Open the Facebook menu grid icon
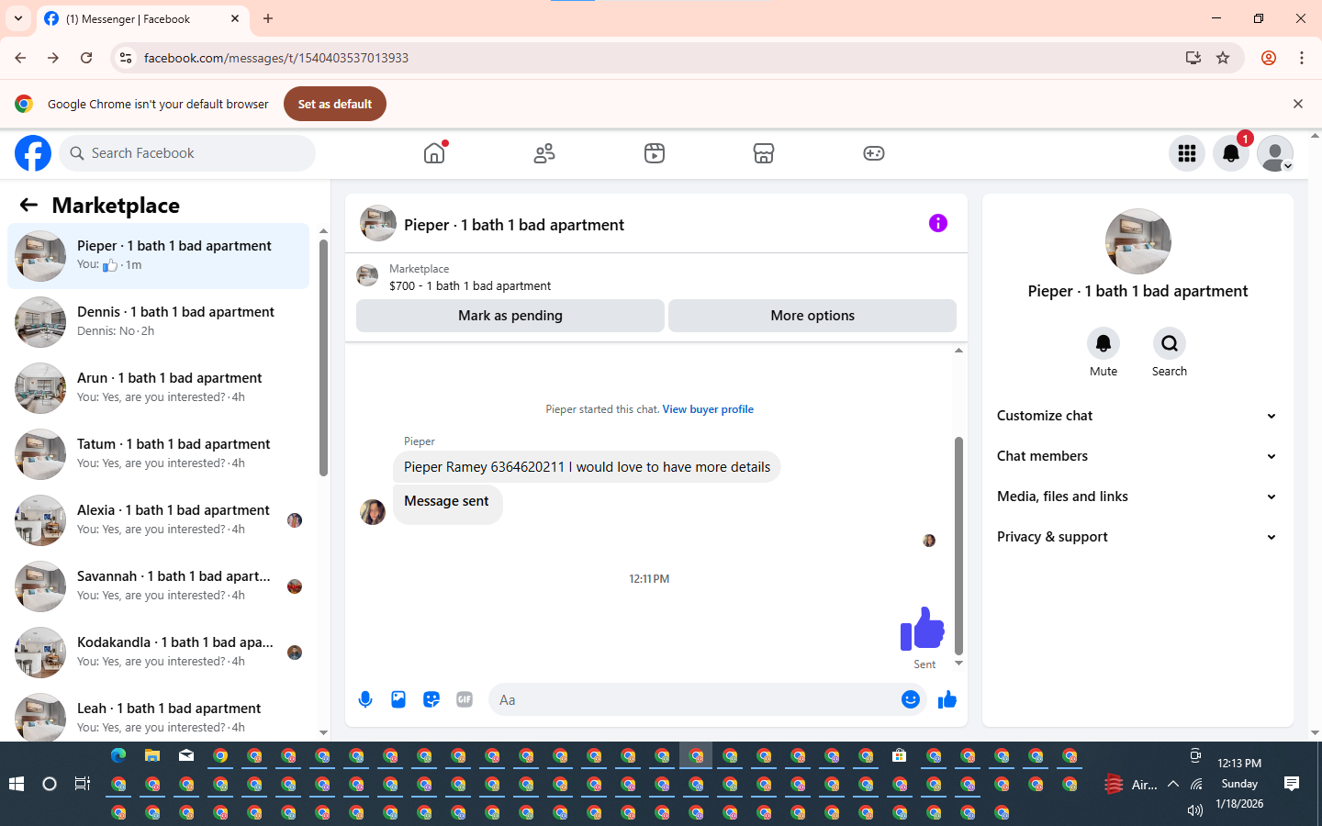Viewport: 1322px width, 826px height. coord(1187,153)
